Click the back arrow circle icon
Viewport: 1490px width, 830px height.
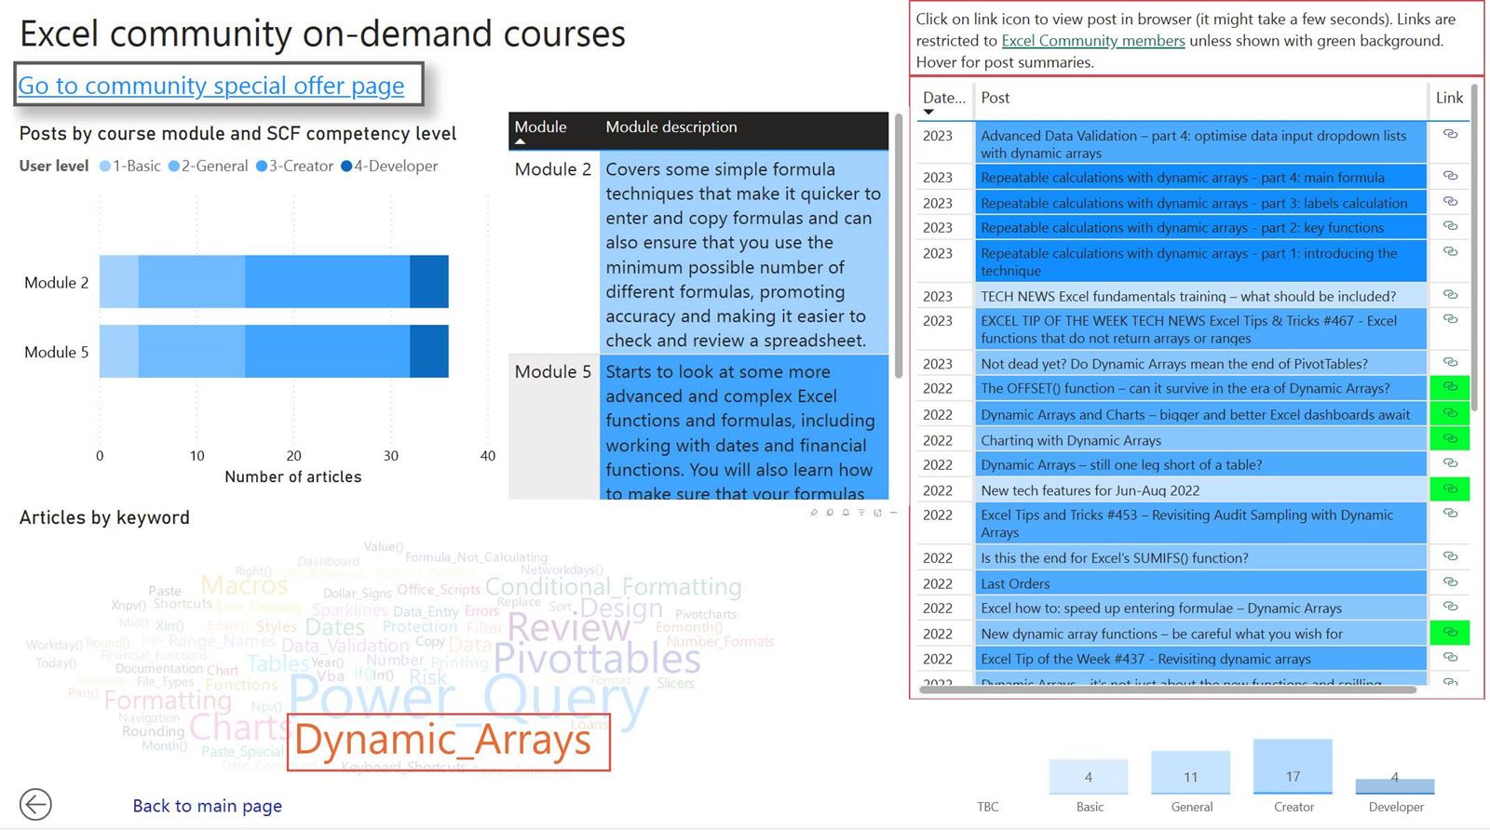(x=35, y=805)
